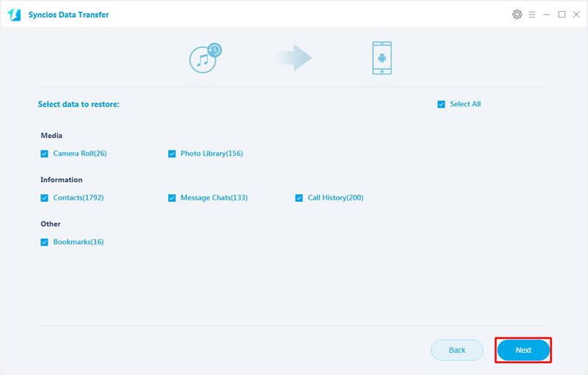Click the transfer direction arrow

295,58
